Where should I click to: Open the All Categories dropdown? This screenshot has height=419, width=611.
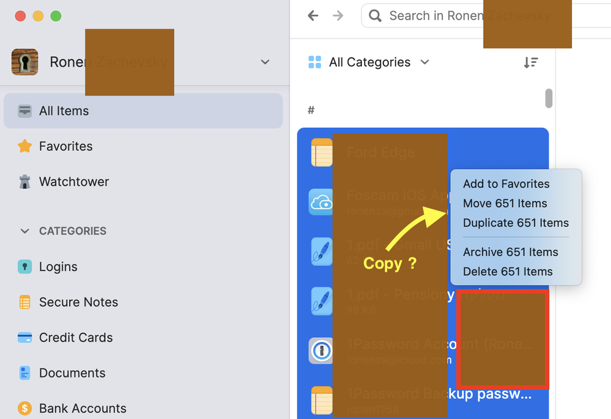[x=369, y=62]
